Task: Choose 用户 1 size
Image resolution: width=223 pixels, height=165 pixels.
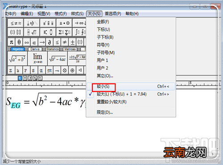Action: click(x=131, y=60)
